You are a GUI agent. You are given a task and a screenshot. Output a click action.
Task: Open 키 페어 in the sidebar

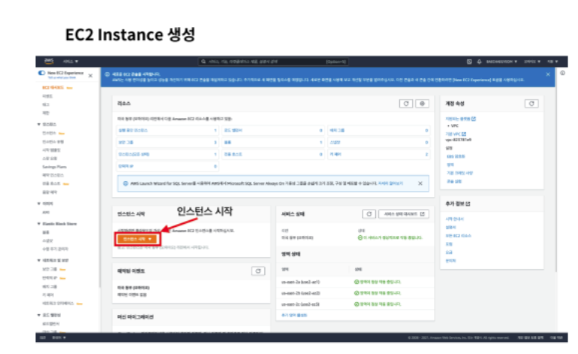click(48, 295)
